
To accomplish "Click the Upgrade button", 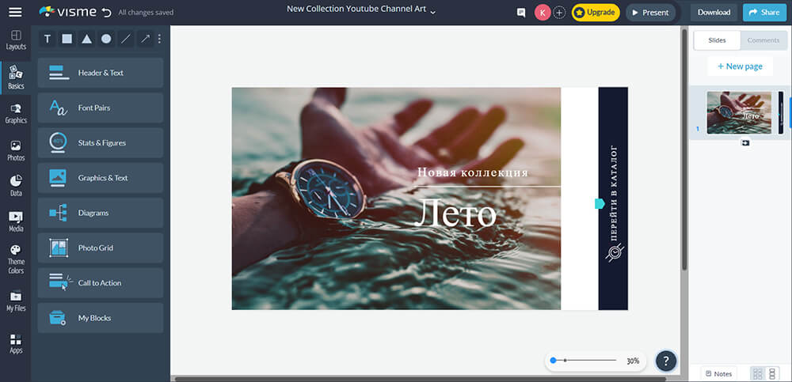I will pyautogui.click(x=596, y=13).
